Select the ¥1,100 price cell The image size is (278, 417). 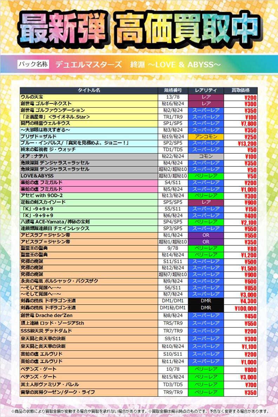point(240,346)
